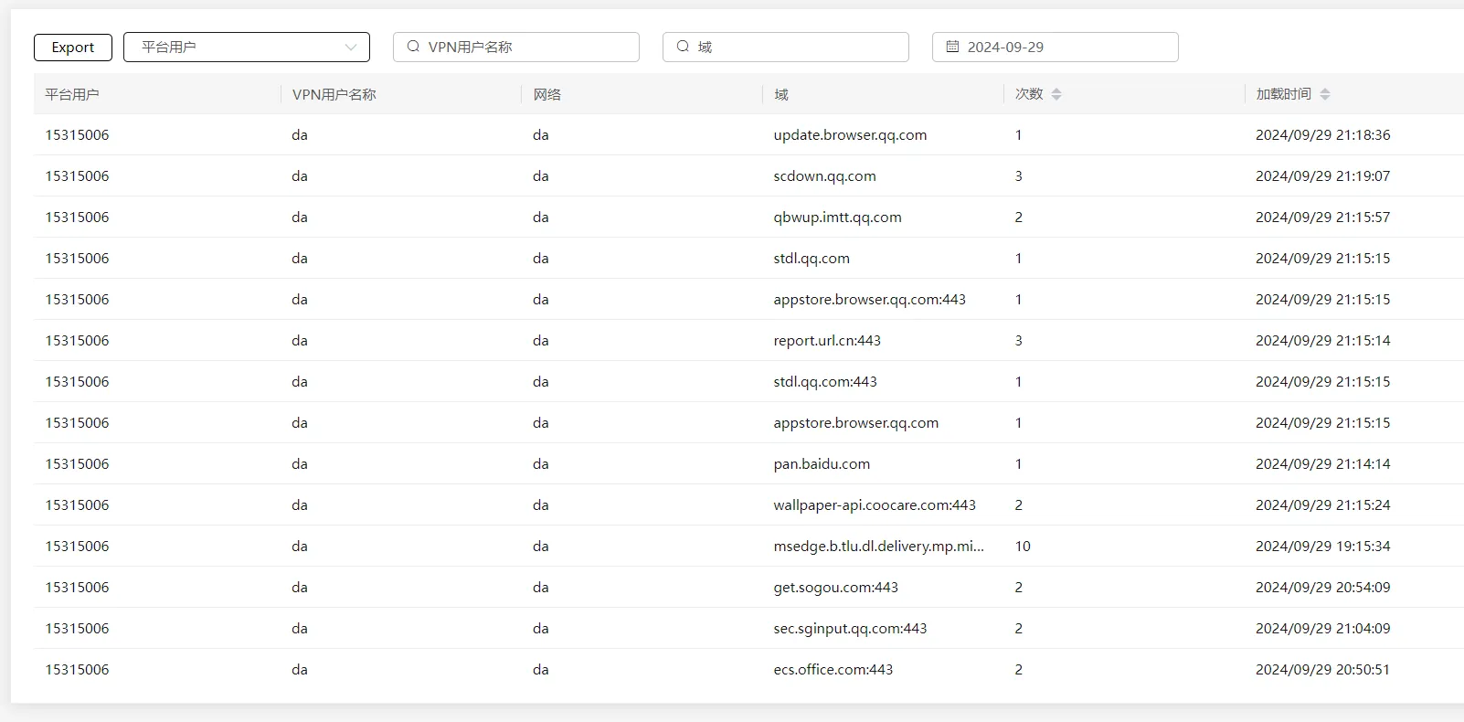The width and height of the screenshot is (1464, 722).
Task: Click the 次数 column header label
Action: click(1029, 94)
